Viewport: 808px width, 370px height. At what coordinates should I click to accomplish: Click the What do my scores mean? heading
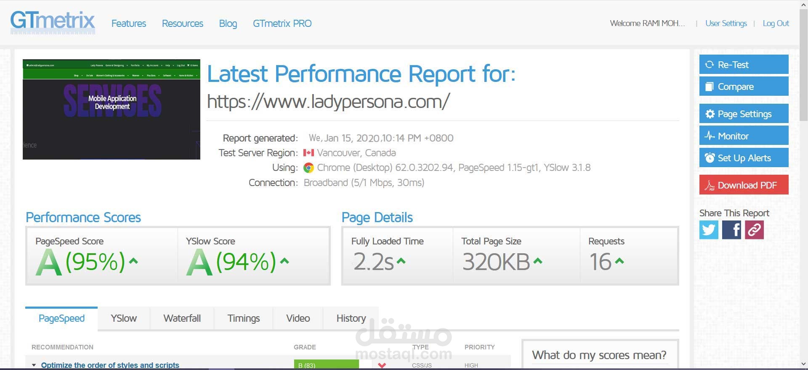[x=599, y=355]
